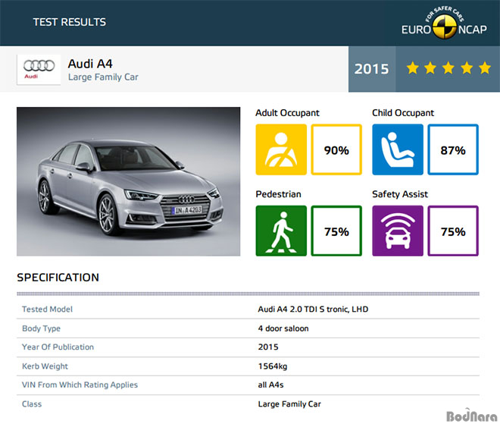Open the Child Occupant 87% score box
The image size is (500, 424).
[453, 149]
